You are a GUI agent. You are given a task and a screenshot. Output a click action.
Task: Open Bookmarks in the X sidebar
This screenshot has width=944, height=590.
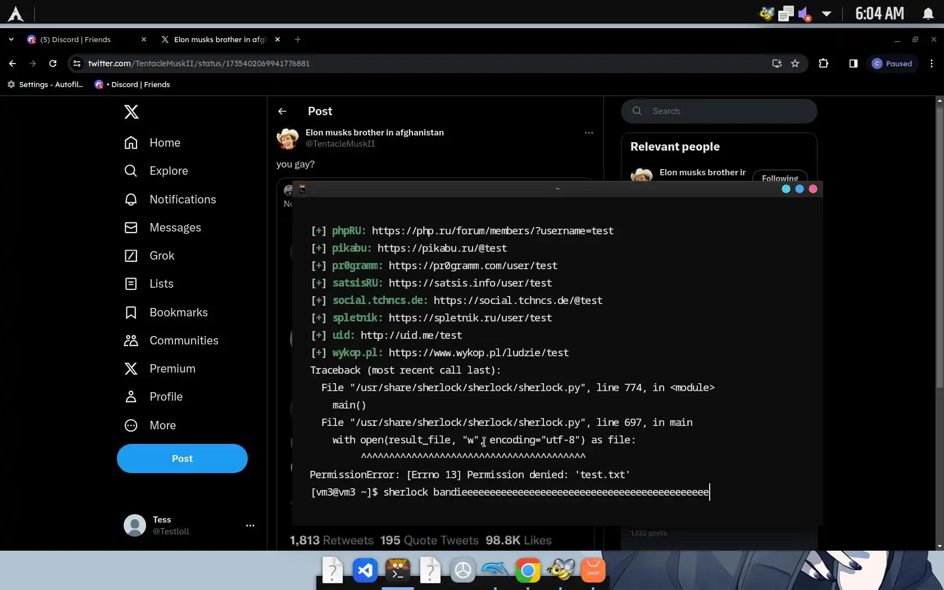coord(166,312)
